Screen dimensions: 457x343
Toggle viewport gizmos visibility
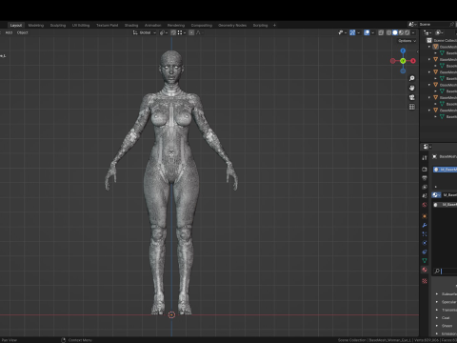[352, 32]
